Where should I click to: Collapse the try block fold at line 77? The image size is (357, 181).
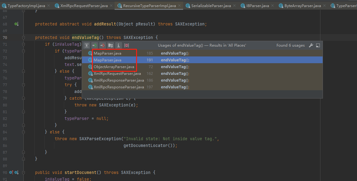tap(23, 85)
